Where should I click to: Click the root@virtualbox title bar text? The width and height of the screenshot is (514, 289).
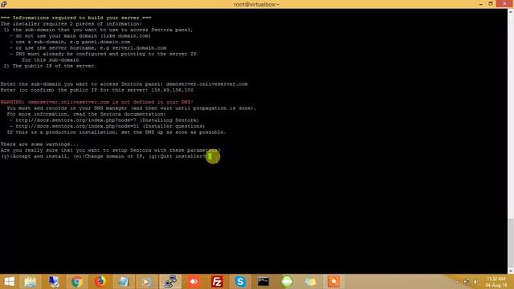coord(257,4)
